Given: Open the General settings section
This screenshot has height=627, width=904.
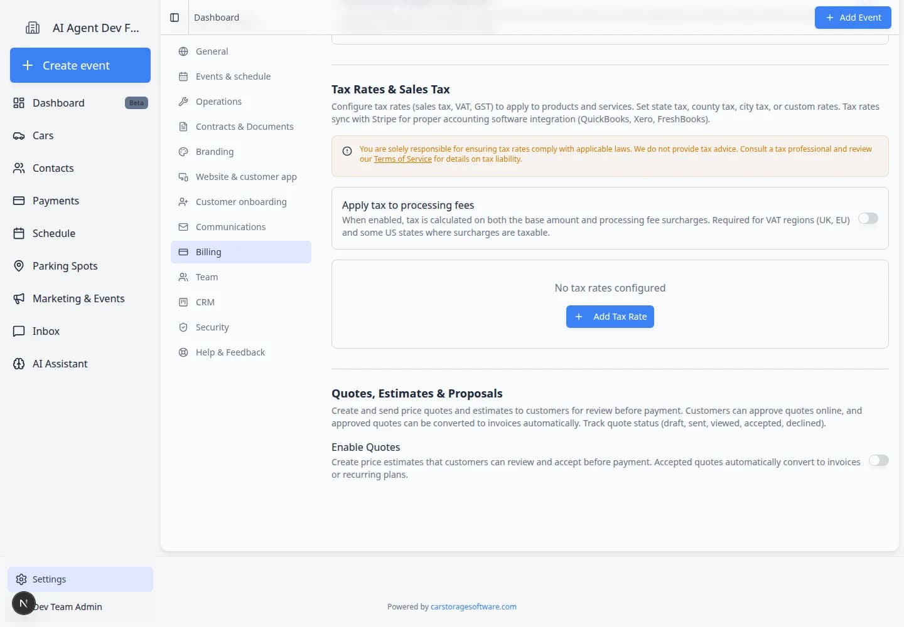Looking at the screenshot, I should [241, 51].
